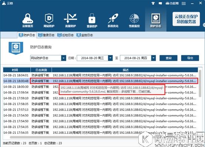Select the log row at 17:59:10
The image size is (205, 147).
click(100, 98)
